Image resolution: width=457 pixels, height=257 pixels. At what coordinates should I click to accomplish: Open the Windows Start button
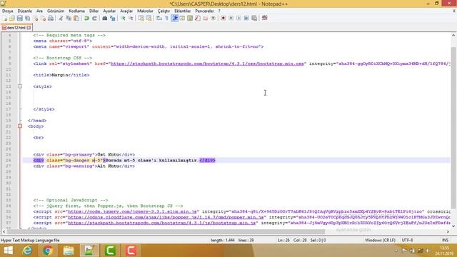(x=8, y=251)
